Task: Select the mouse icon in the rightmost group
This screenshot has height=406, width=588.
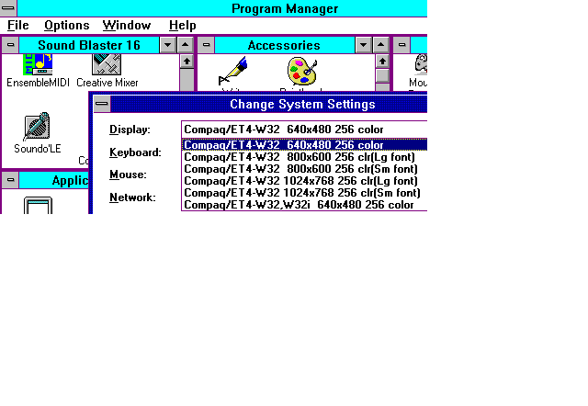Action: pyautogui.click(x=421, y=63)
